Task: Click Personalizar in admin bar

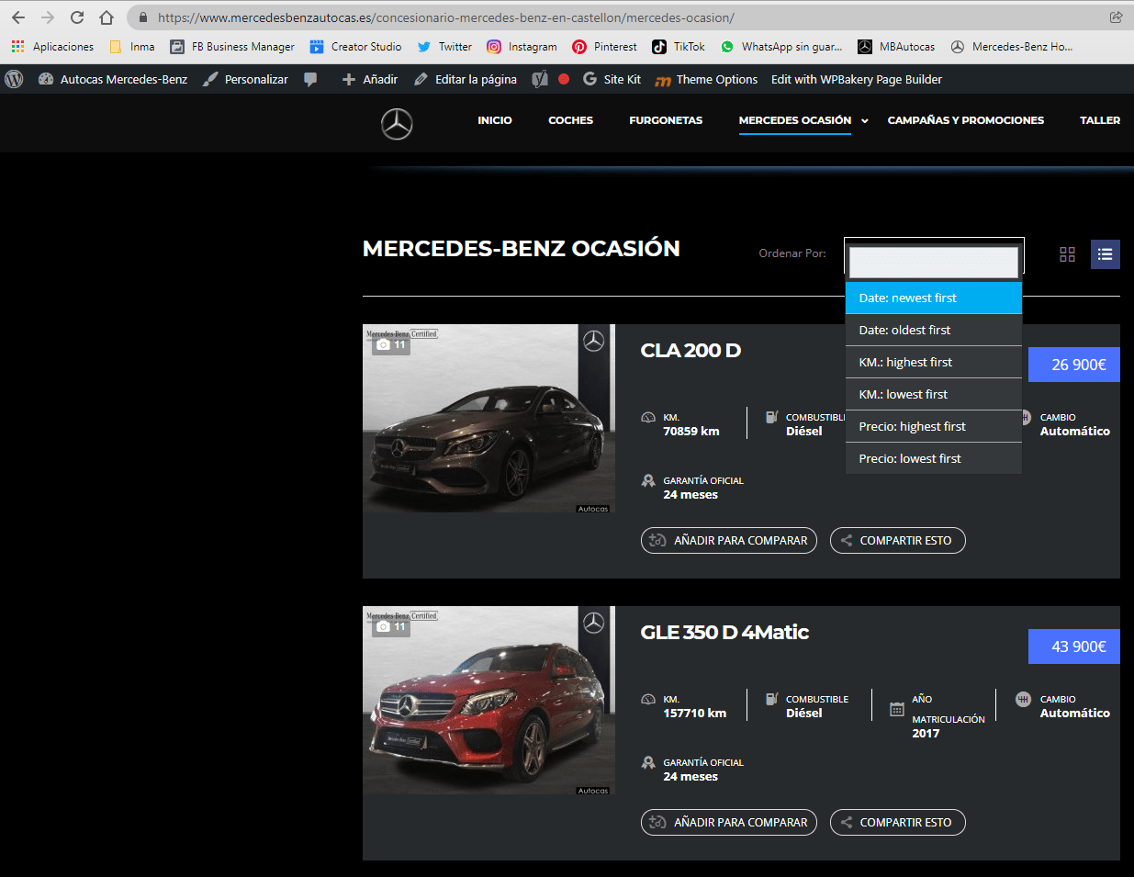Action: tap(245, 79)
